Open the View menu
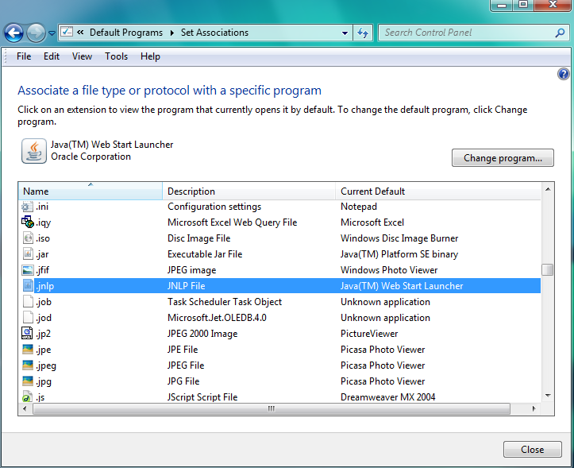Viewport: 574px width, 468px height. (x=82, y=56)
